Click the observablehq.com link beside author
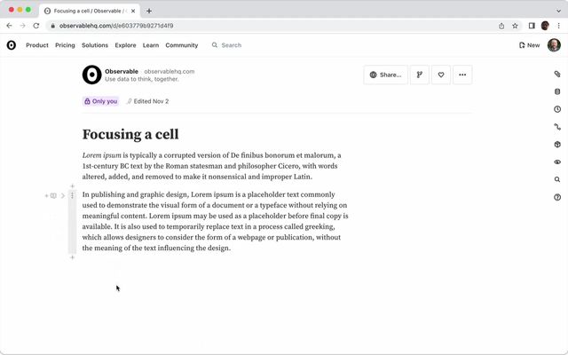Image resolution: width=568 pixels, height=355 pixels. coord(170,71)
